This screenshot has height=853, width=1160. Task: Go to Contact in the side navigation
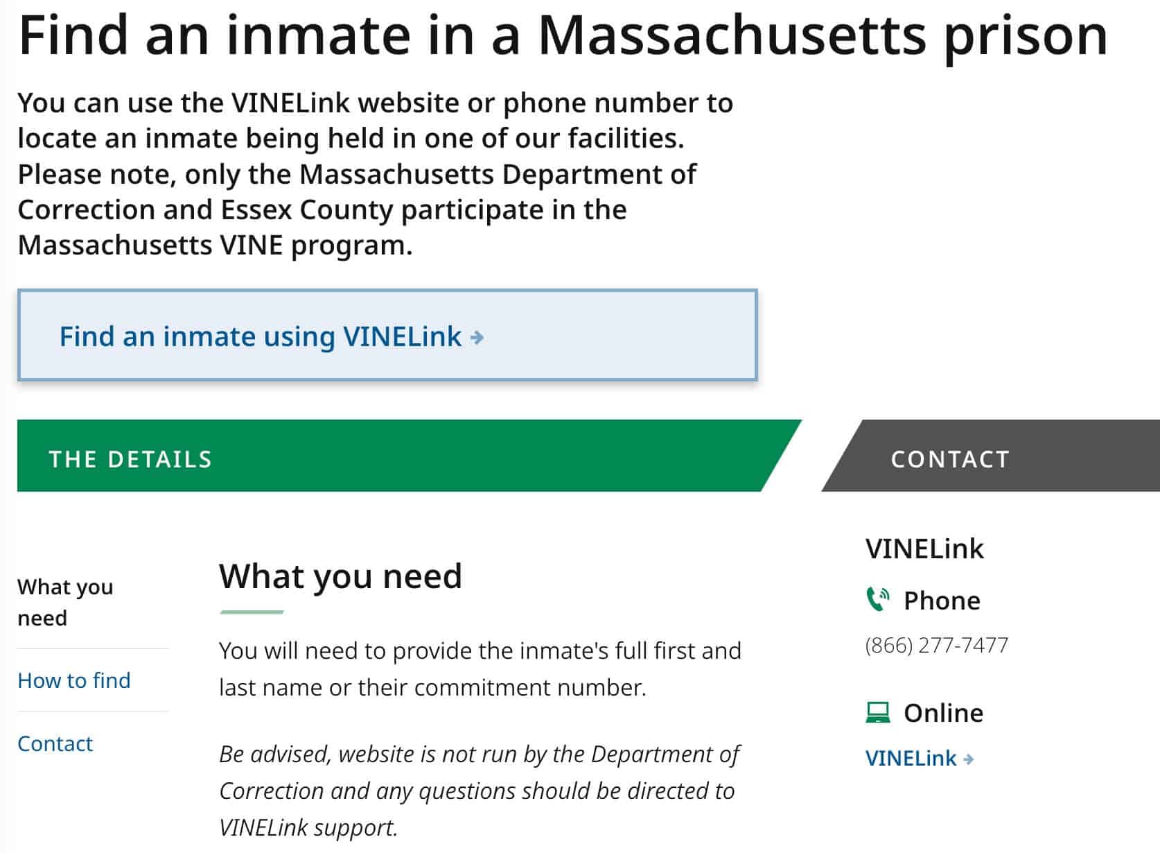pos(55,743)
